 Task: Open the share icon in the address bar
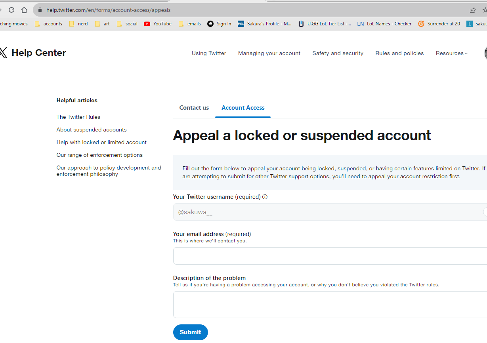pyautogui.click(x=473, y=10)
